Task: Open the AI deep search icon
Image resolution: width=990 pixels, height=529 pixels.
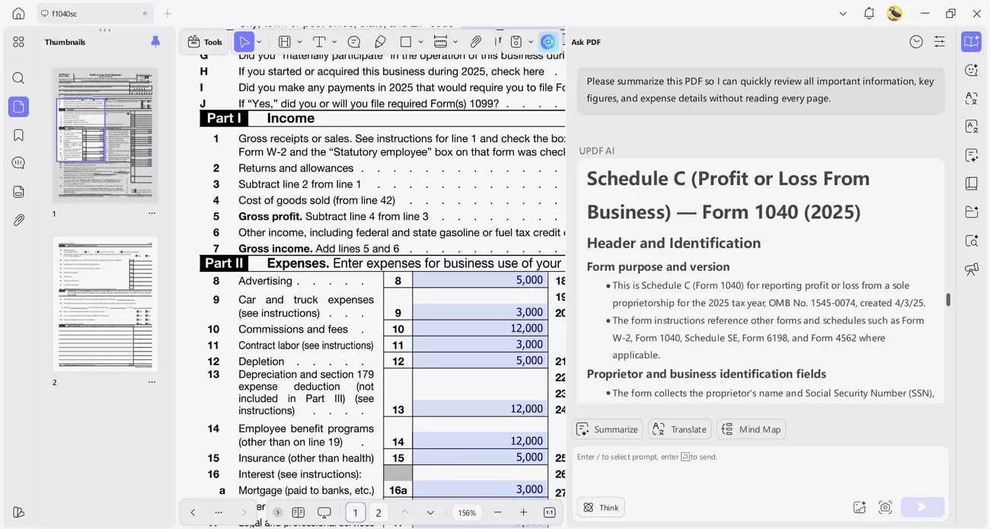Action: coord(971,241)
